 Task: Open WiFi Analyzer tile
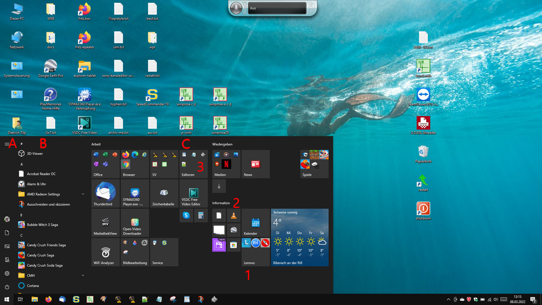click(105, 252)
